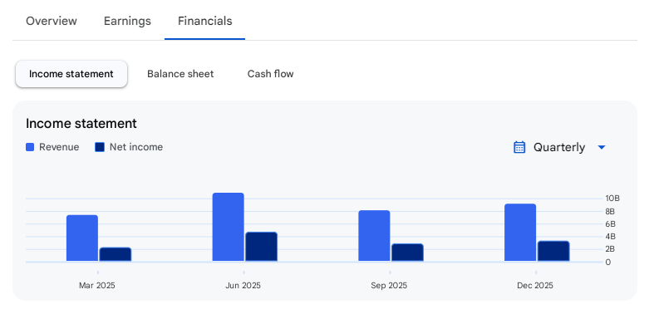The width and height of the screenshot is (654, 319).
Task: Show the Cash flow statement
Action: click(x=270, y=74)
